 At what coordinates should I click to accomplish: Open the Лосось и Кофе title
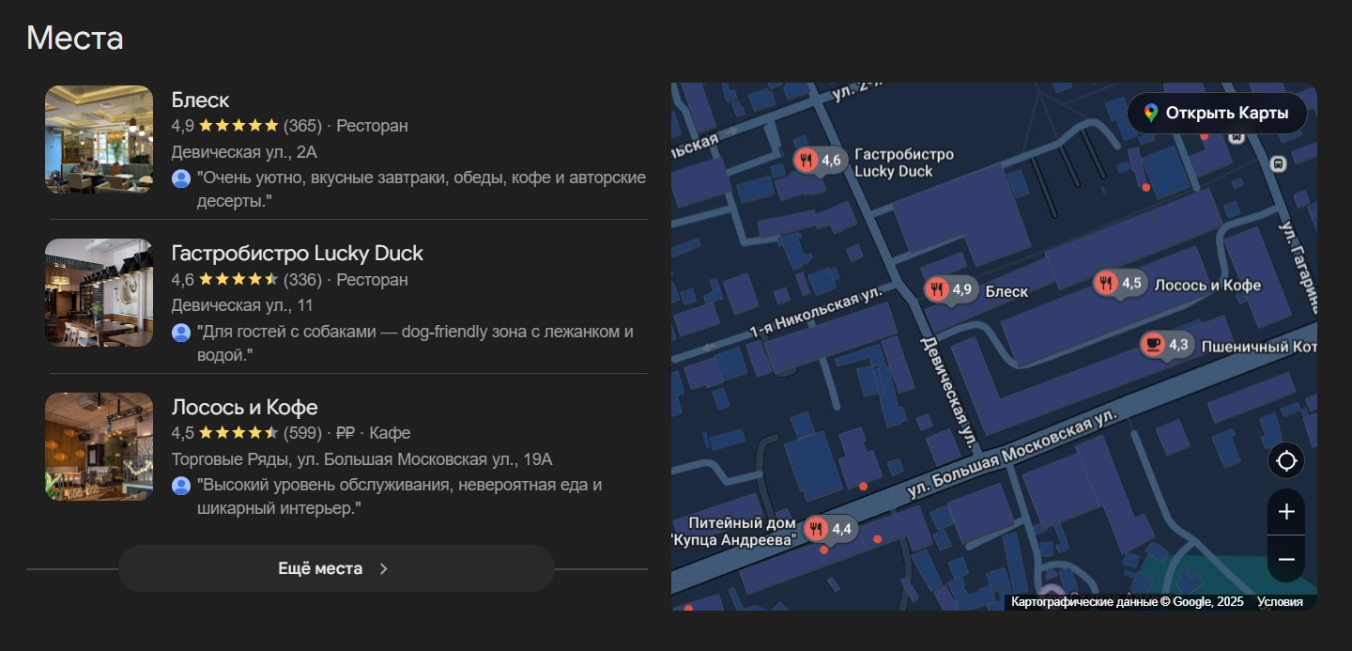pos(244,408)
